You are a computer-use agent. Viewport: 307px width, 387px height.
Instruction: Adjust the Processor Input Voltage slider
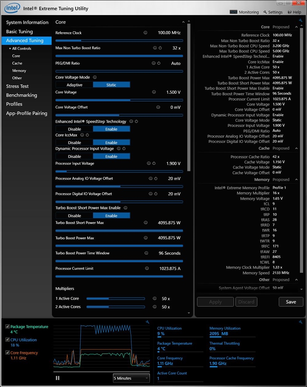pyautogui.click(x=119, y=171)
